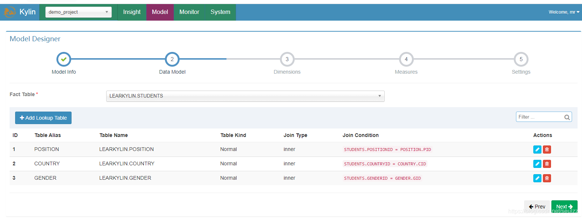
Task: Delete the GENDER lookup table row
Action: (547, 178)
